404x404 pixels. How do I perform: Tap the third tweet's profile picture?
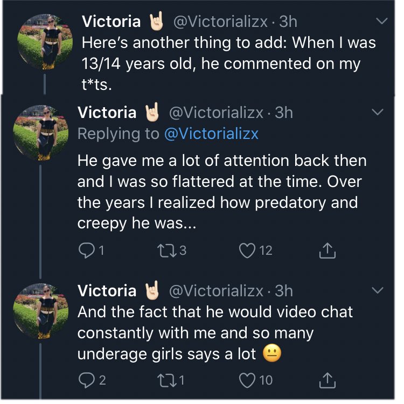pyautogui.click(x=41, y=309)
